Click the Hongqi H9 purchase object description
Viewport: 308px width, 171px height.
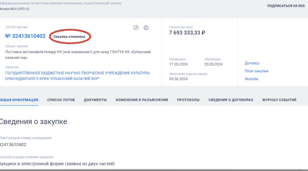(78, 55)
